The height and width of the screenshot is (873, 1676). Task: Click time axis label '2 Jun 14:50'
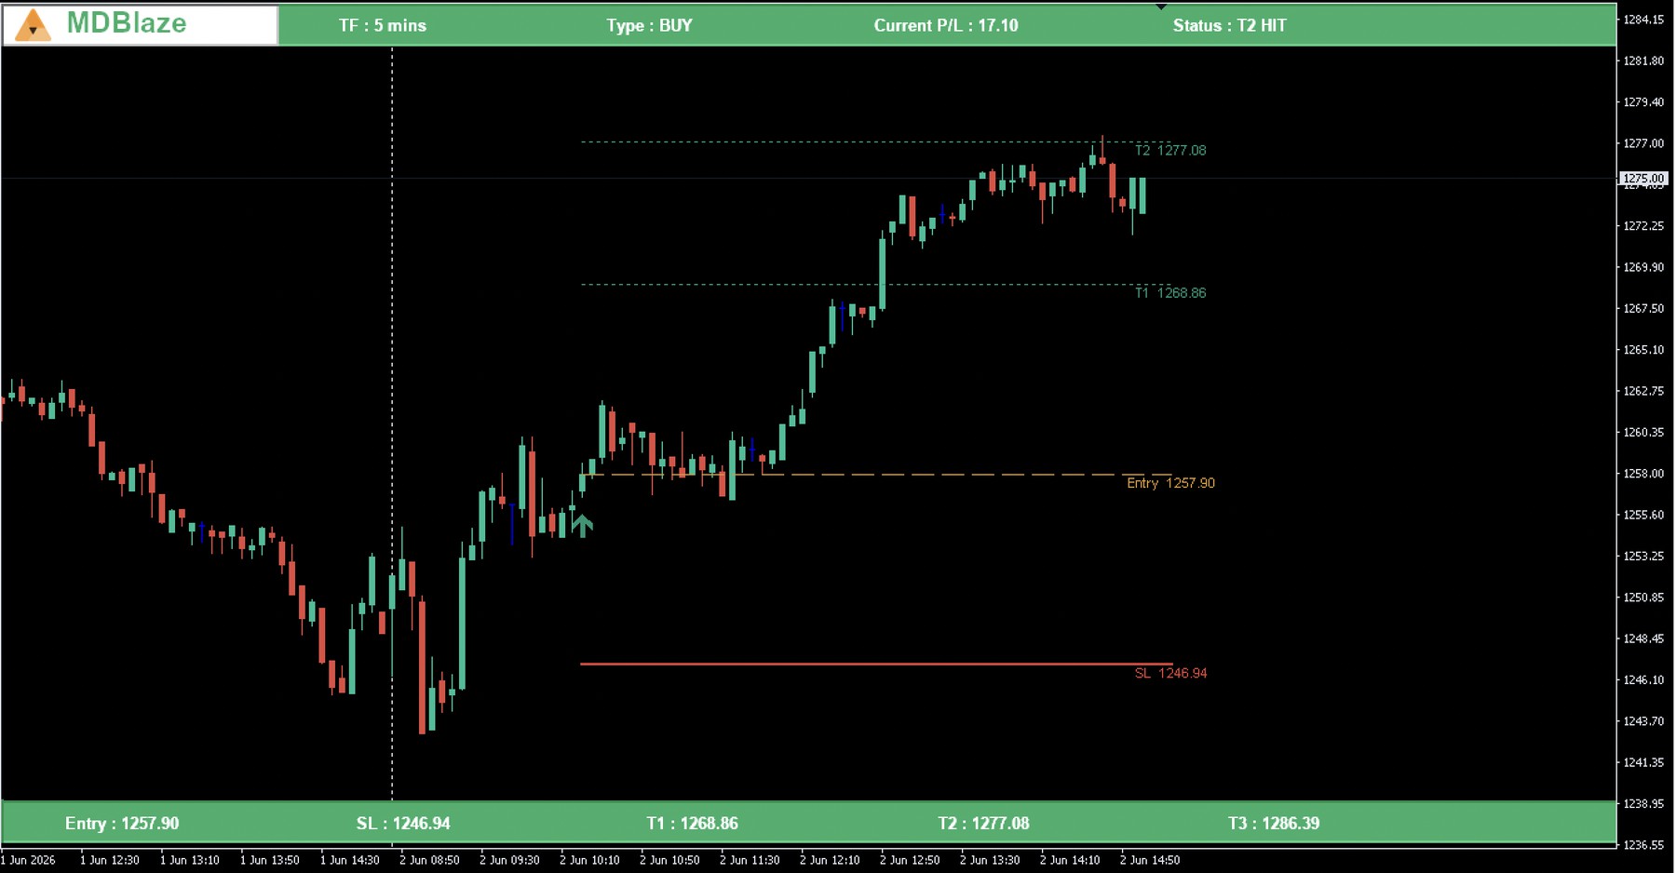pos(1150,860)
